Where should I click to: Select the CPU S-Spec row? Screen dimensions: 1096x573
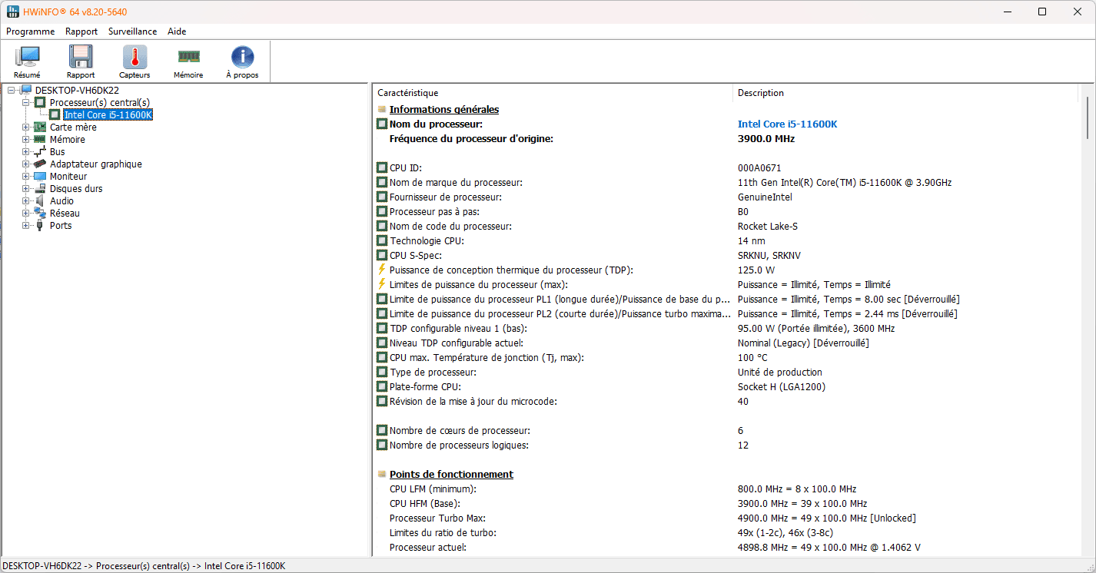click(x=727, y=255)
